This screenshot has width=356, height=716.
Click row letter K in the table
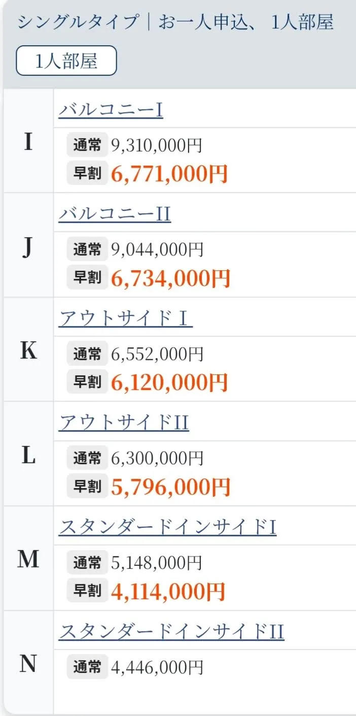point(28,351)
